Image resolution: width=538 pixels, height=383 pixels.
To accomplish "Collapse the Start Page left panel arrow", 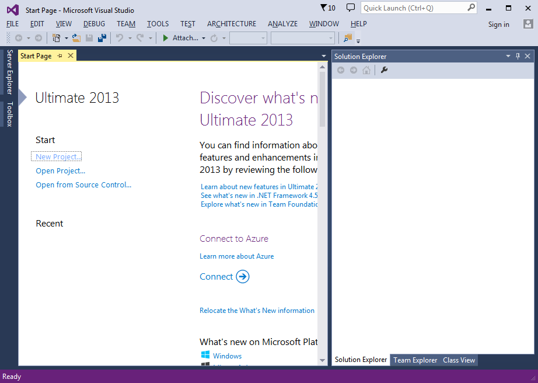I will (x=23, y=98).
